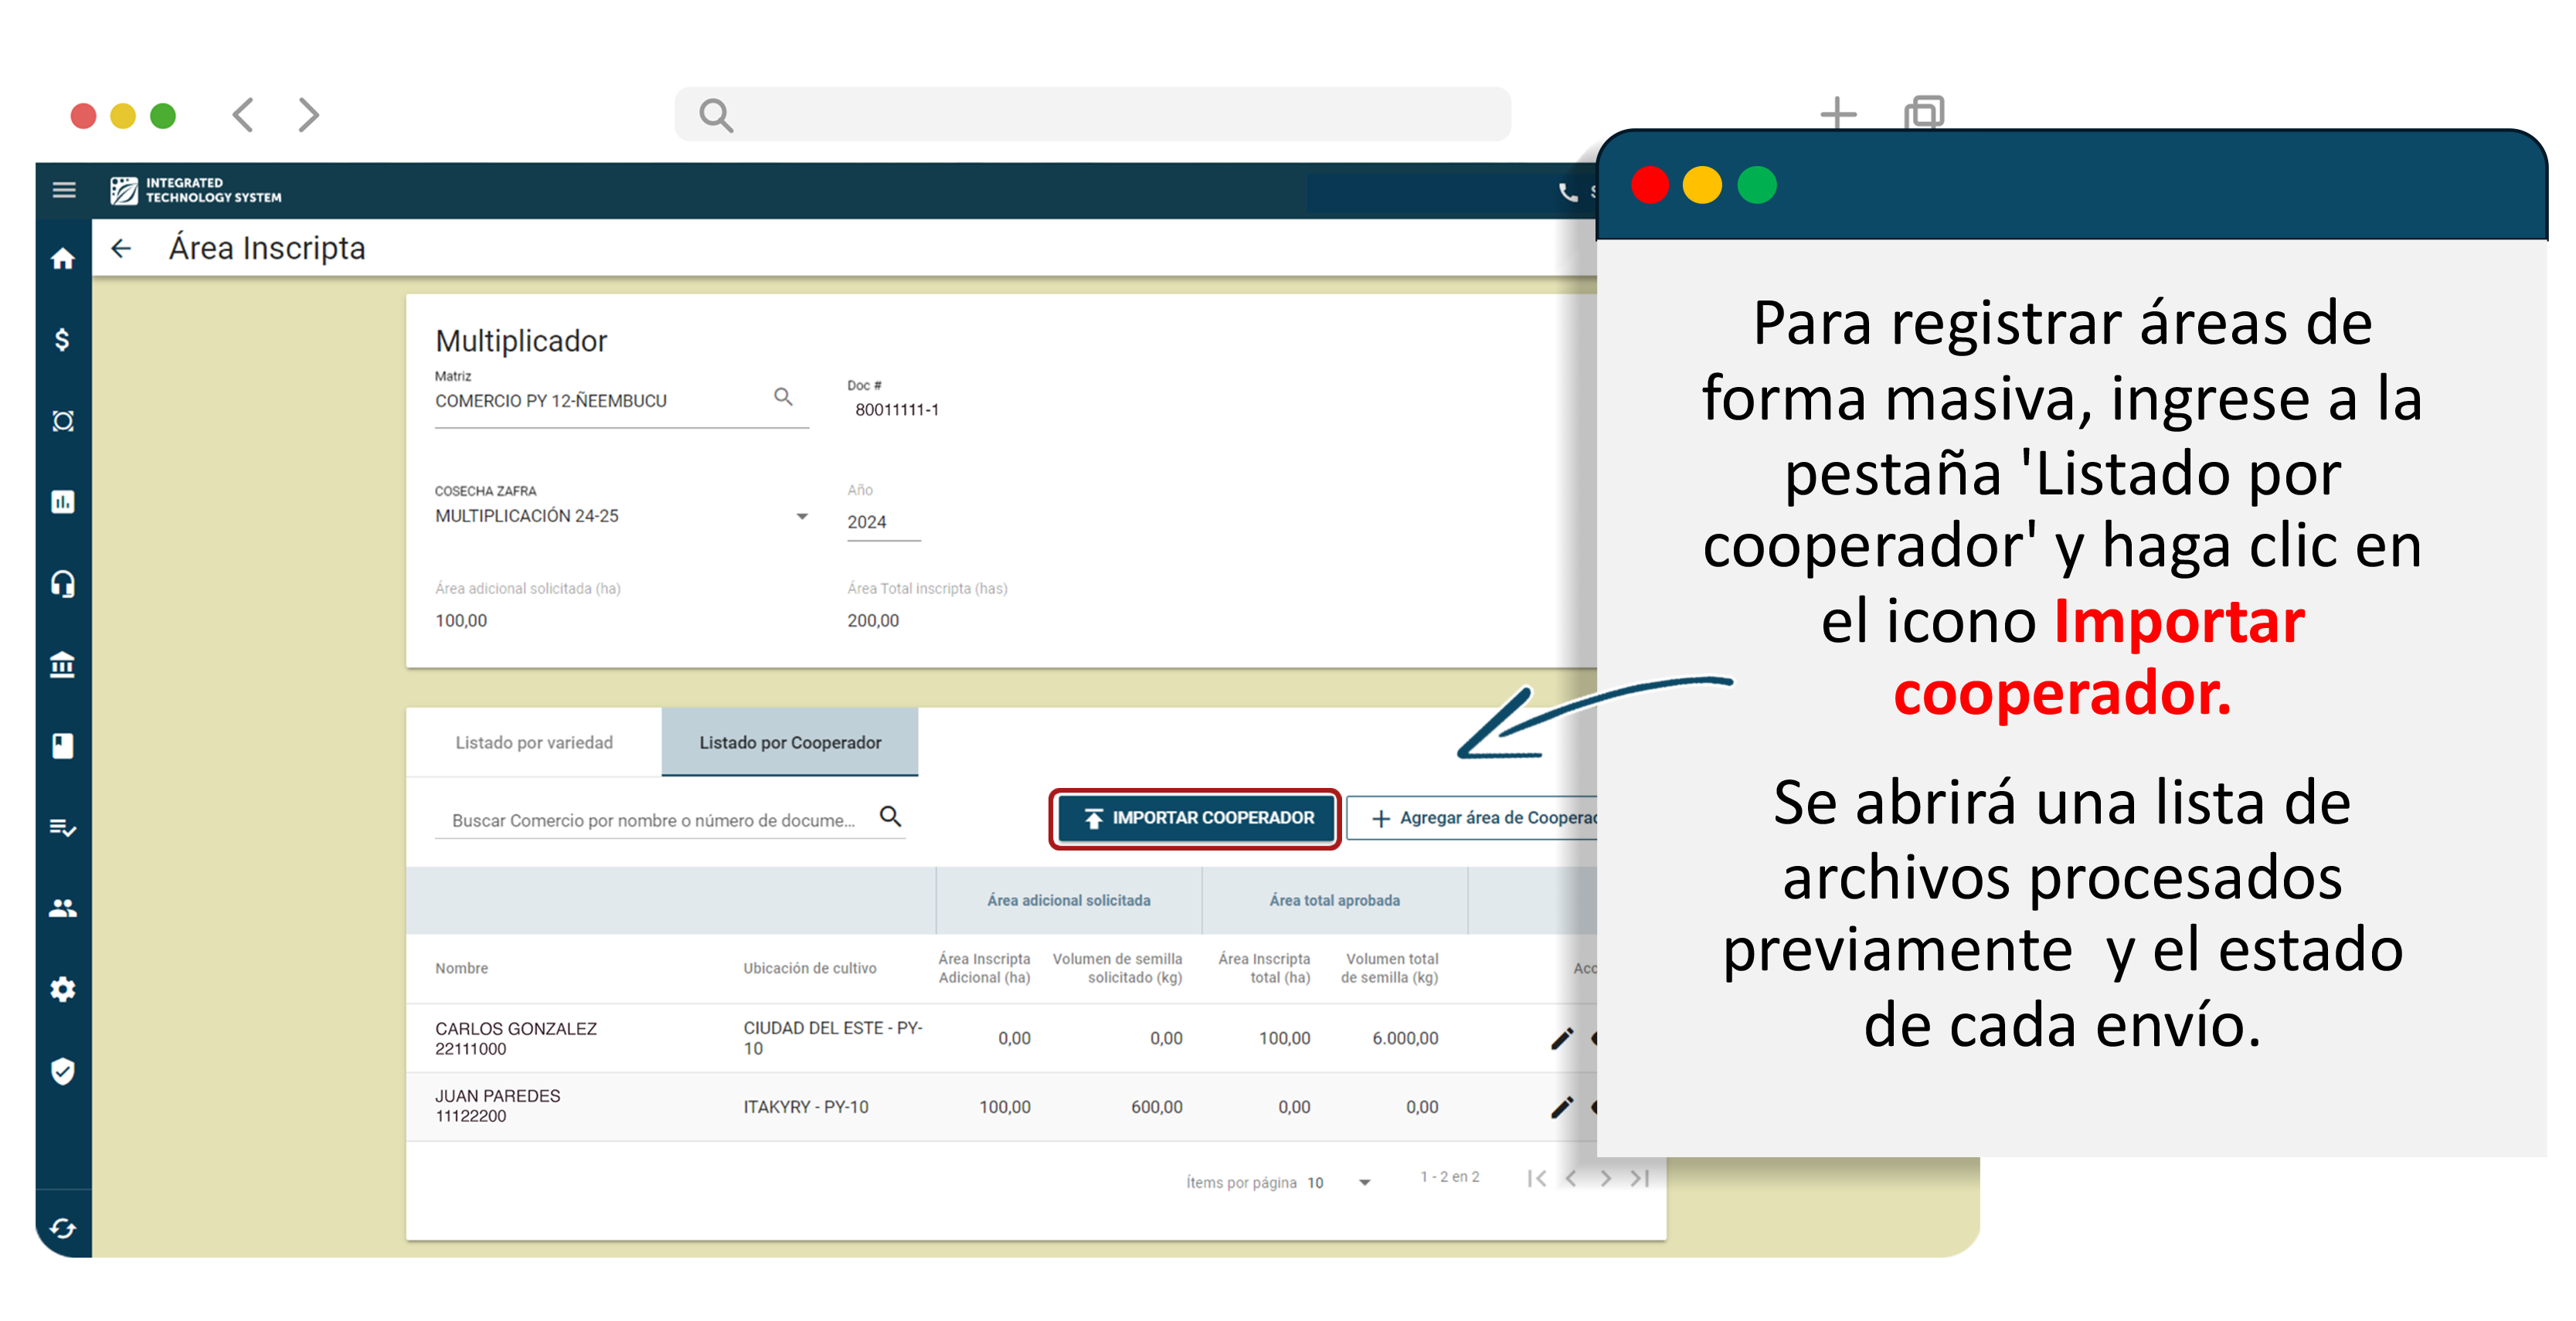
Task: Click the bank institution sidebar icon
Action: (63, 664)
